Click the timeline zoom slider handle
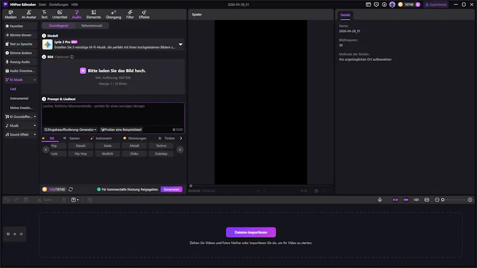The height and width of the screenshot is (268, 477). click(x=443, y=200)
